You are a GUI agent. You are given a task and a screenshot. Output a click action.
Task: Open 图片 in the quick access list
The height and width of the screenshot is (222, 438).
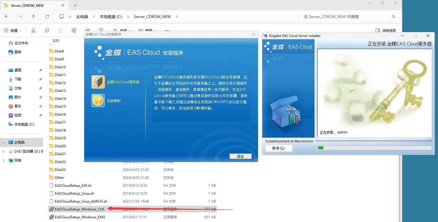(18, 97)
